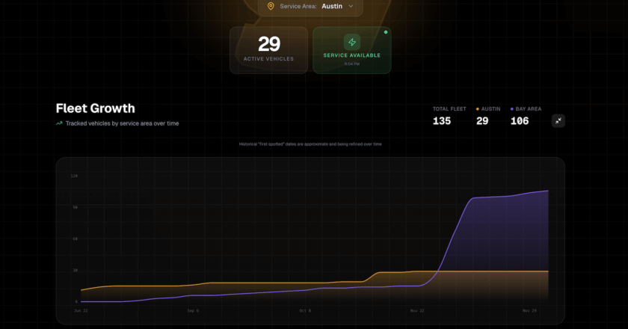Image resolution: width=628 pixels, height=329 pixels.
Task: Click the Oct 8 label on the chart axis
Action: point(304,310)
